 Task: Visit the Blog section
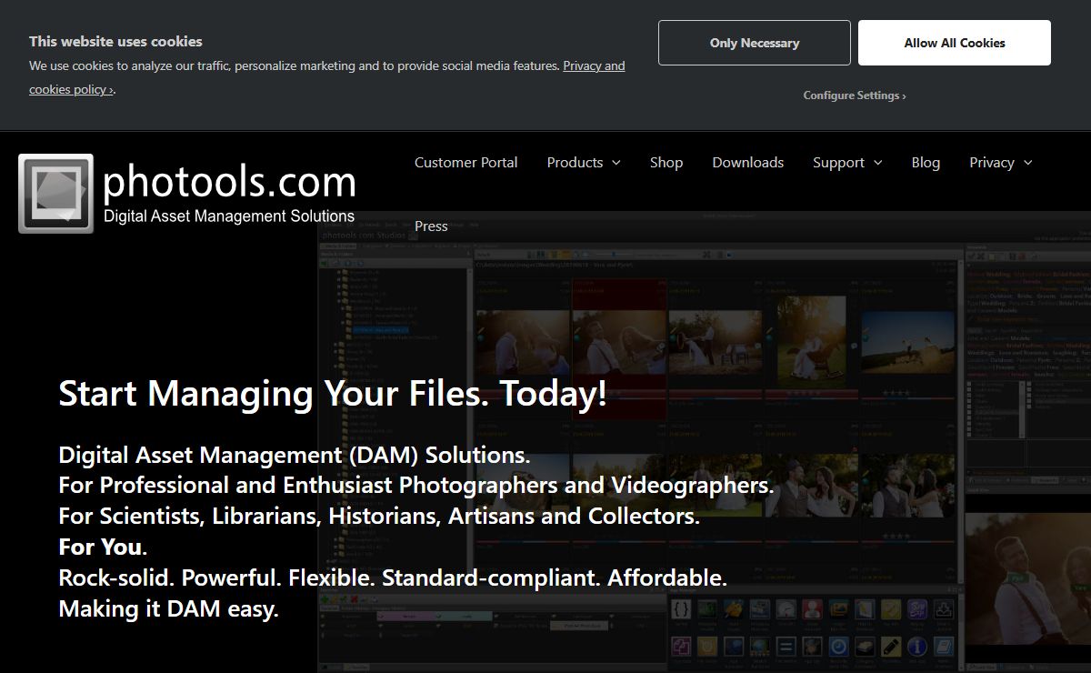pos(926,163)
